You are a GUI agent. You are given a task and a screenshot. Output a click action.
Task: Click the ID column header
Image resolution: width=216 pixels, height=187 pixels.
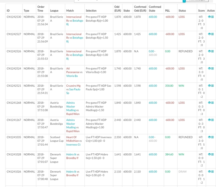click(8, 10)
